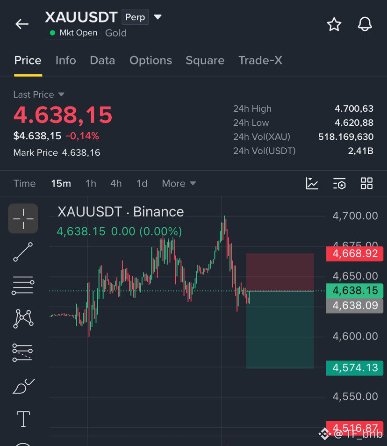This screenshot has height=446, width=387.
Task: Open price alerts with the bell icon
Action: coord(365,24)
